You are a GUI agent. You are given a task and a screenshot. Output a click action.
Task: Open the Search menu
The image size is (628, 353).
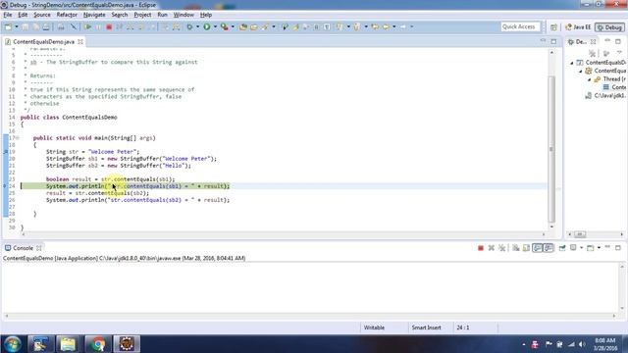tap(120, 15)
